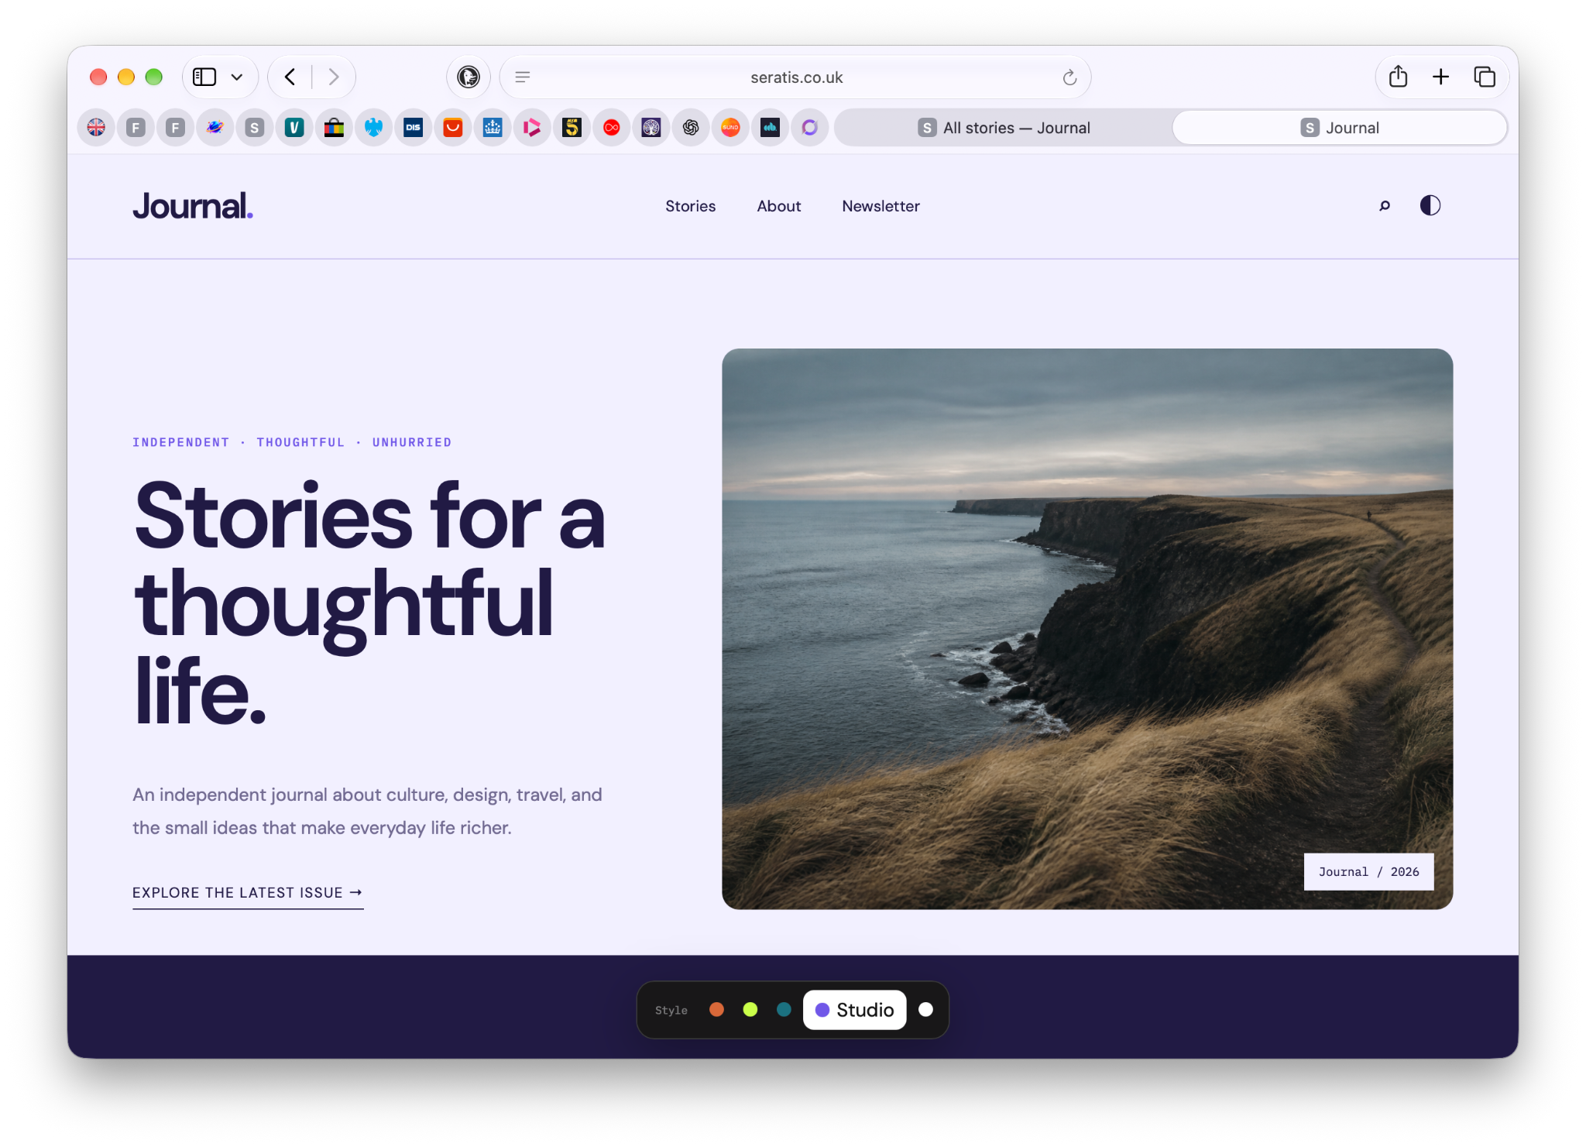Open the UK flag pinned tab
The width and height of the screenshot is (1586, 1147).
tap(96, 128)
